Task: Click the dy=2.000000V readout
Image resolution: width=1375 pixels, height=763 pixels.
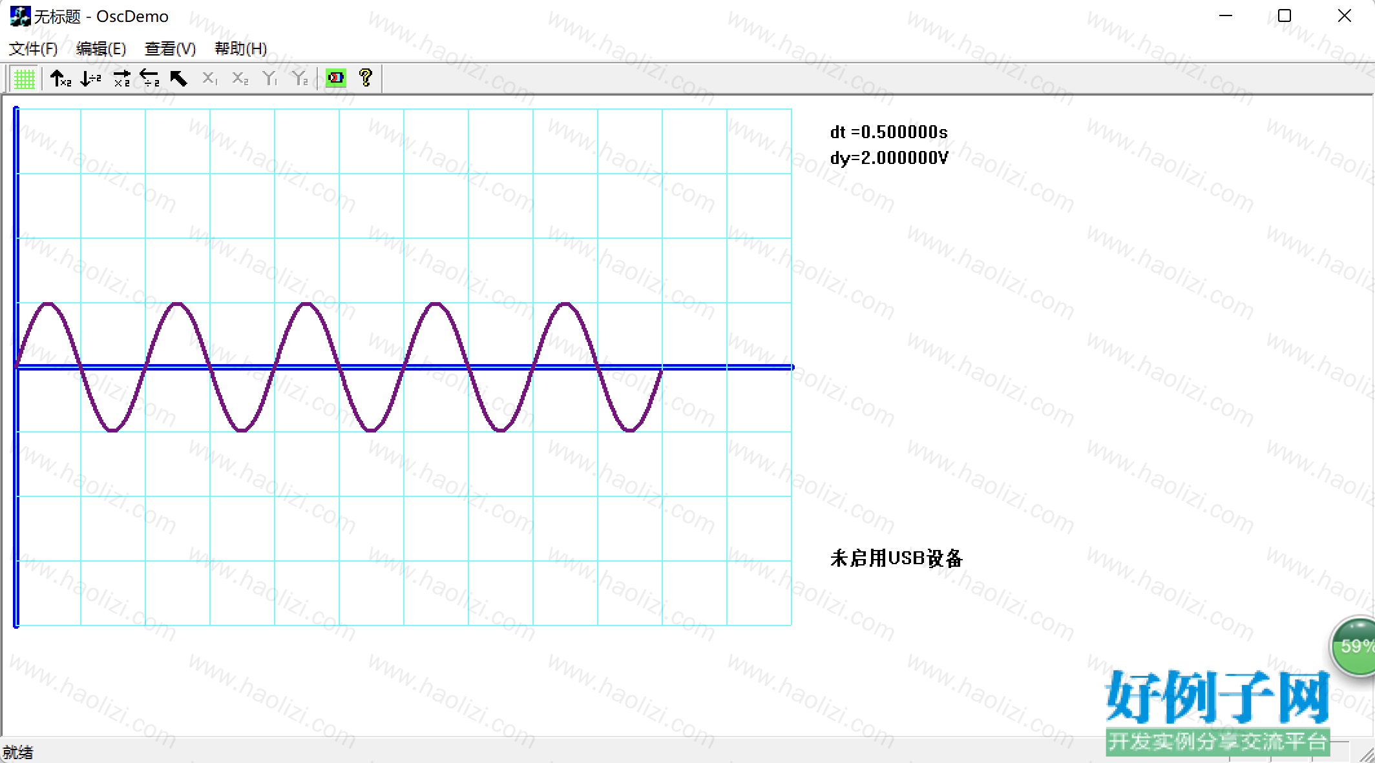Action: 889,158
